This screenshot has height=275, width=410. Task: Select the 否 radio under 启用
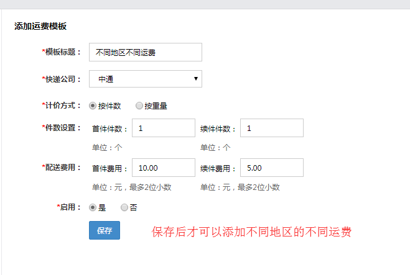[124, 207]
